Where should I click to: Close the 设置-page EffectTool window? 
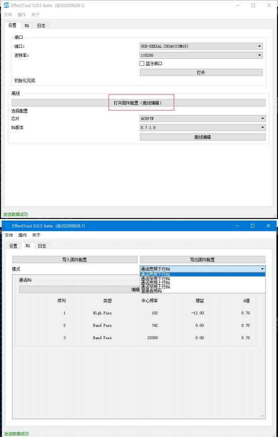point(269,6)
